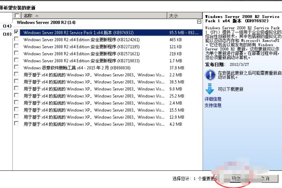Click the Windows Server 2008 R2 (14) group title
This screenshot has height=188, width=282.
(x=46, y=22)
